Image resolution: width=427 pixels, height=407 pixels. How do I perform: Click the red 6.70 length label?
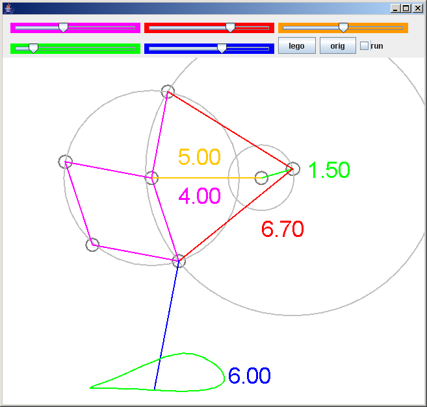click(283, 228)
